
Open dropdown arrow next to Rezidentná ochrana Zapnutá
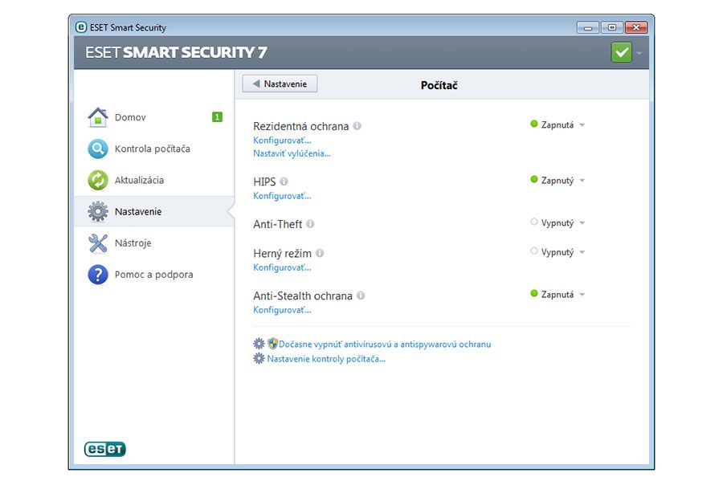[x=582, y=124]
